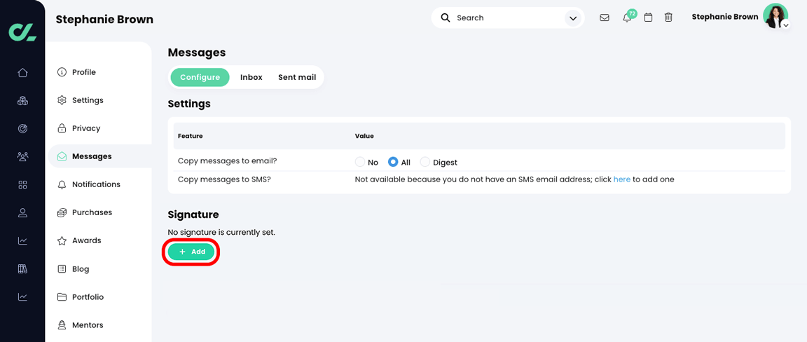Click the 'here' link to add SMS address

pos(622,179)
